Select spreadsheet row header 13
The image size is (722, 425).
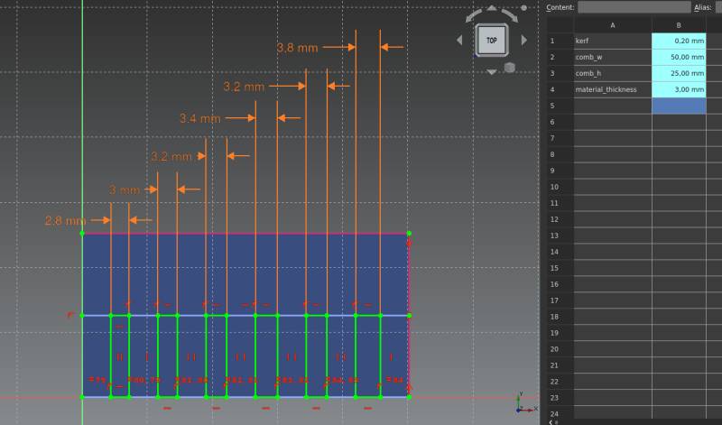pyautogui.click(x=560, y=236)
